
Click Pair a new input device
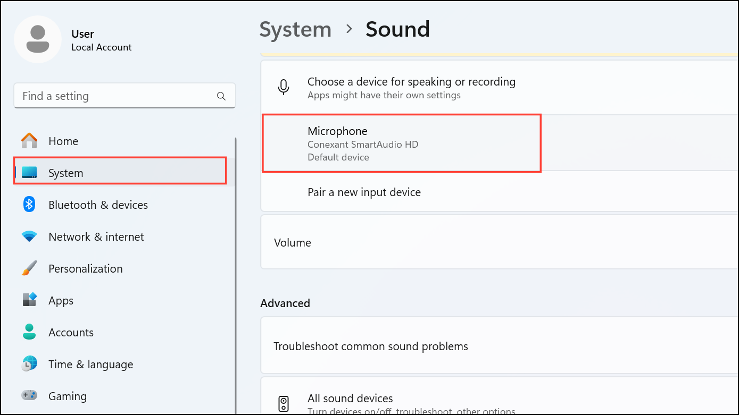(364, 192)
